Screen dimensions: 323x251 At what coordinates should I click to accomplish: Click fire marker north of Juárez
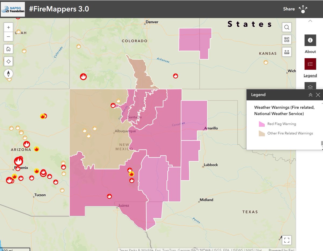click(109, 196)
